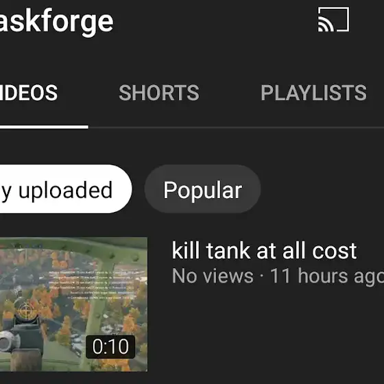Go to the PLAYLISTS tab

click(x=313, y=93)
